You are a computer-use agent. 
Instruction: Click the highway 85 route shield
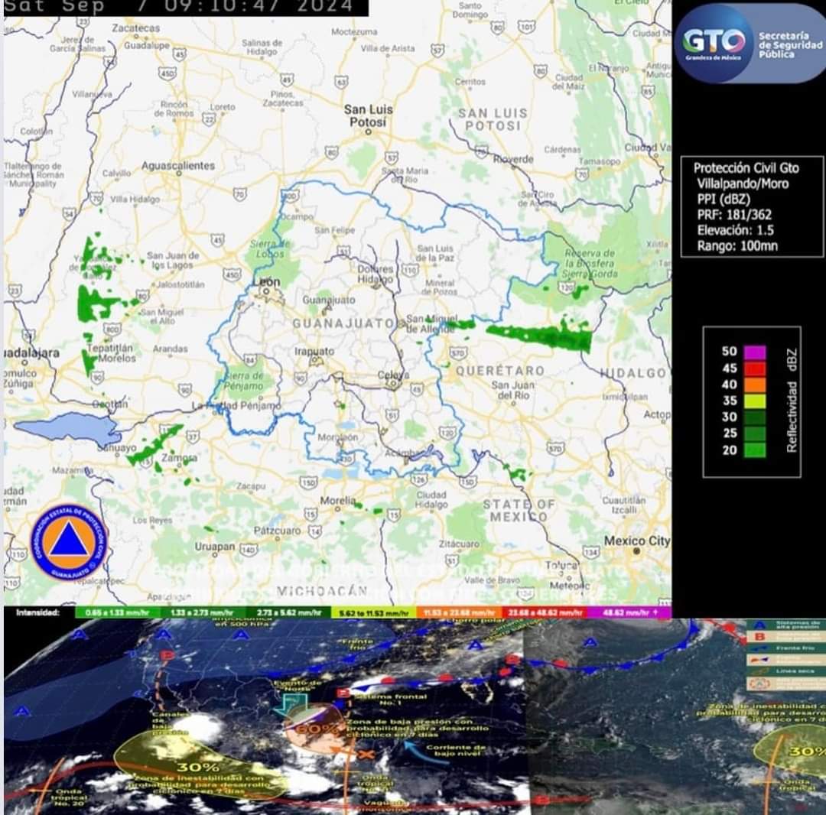pyautogui.click(x=648, y=91)
